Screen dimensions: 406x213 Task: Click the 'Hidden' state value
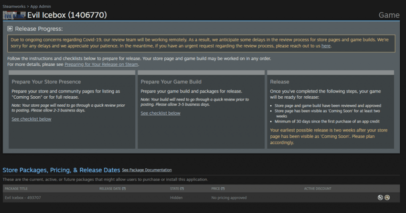176,197
